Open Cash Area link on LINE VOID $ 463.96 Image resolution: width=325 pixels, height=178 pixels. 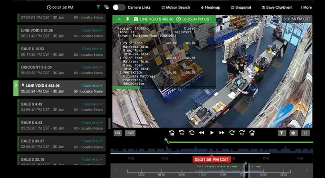pyautogui.click(x=92, y=86)
